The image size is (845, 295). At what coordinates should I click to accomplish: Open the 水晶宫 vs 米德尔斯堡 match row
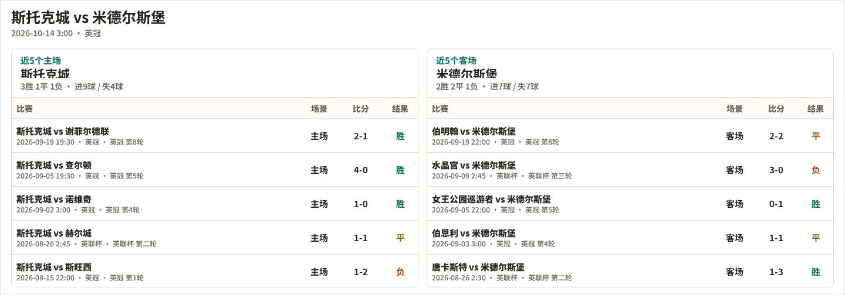tap(630, 170)
